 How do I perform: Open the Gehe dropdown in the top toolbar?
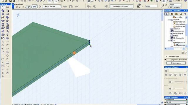pyautogui.click(x=179, y=1)
